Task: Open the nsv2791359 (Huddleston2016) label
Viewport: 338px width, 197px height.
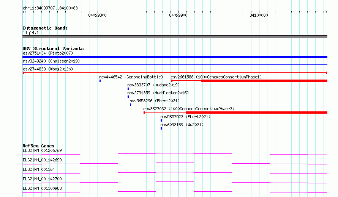Action: tap(158, 93)
